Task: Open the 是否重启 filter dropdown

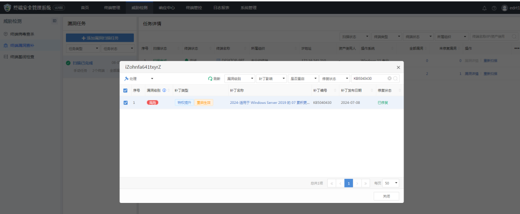Action: coord(303,78)
